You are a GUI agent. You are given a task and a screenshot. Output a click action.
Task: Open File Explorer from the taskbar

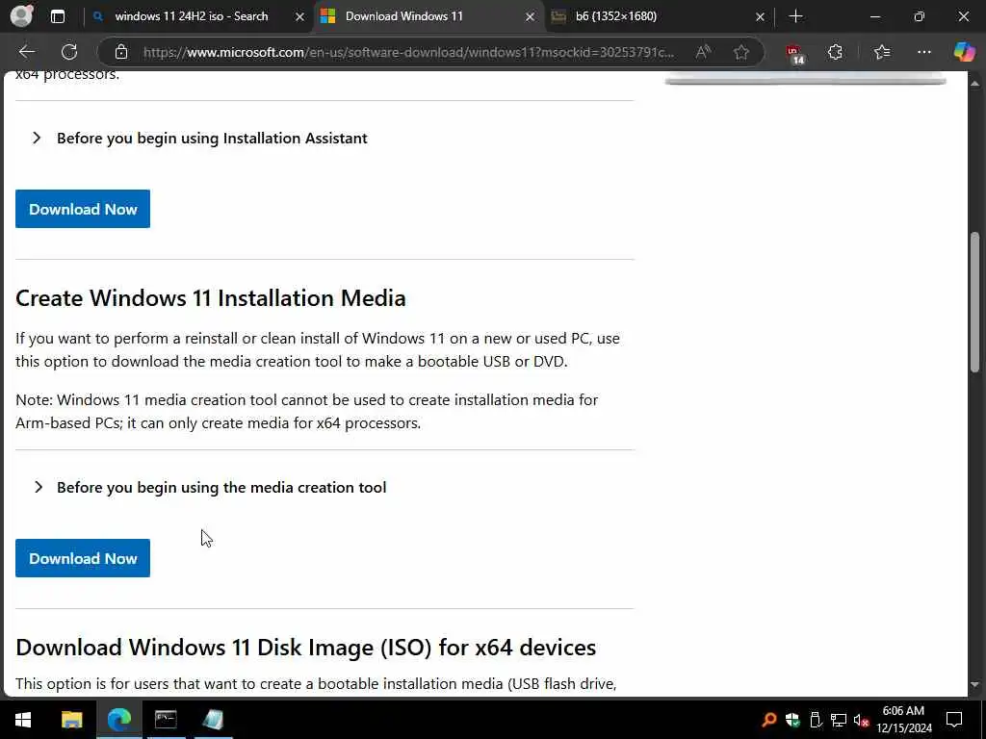[71, 720]
